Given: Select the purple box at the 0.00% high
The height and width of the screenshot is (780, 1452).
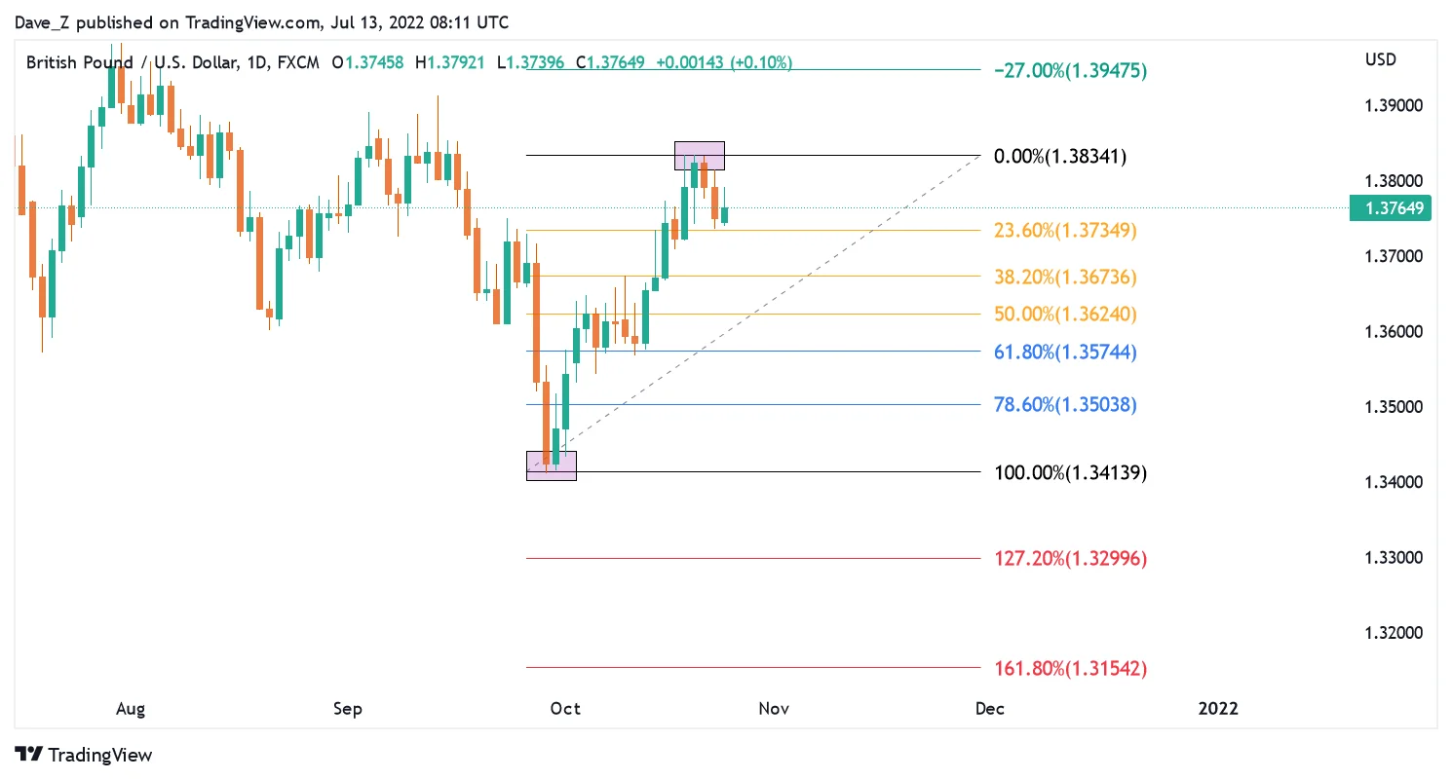Looking at the screenshot, I should 700,156.
